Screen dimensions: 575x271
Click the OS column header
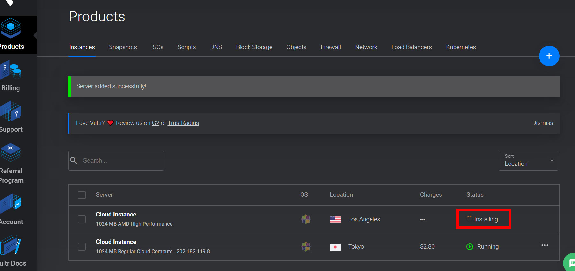point(304,195)
